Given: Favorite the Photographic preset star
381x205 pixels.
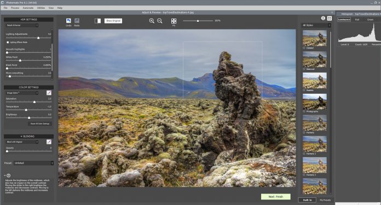Looking at the screenshot, I should point(304,112).
